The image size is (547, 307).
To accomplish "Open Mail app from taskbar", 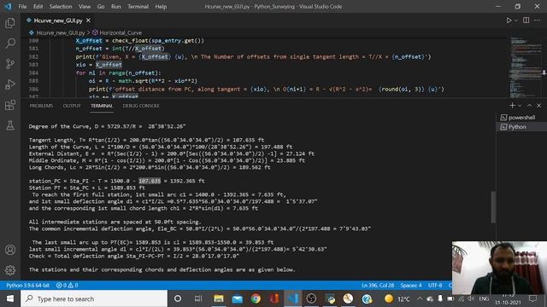I will click(238, 298).
